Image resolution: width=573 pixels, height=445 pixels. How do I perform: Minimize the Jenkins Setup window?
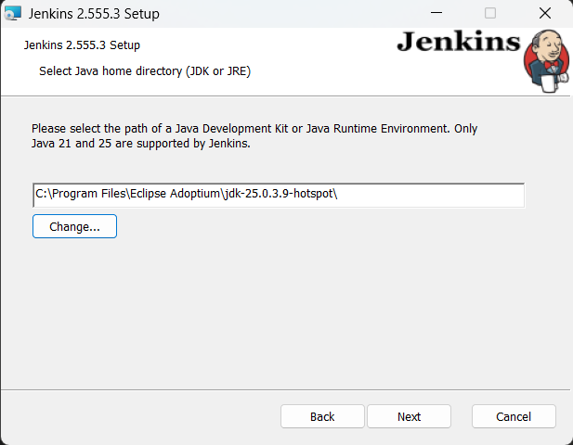[436, 13]
